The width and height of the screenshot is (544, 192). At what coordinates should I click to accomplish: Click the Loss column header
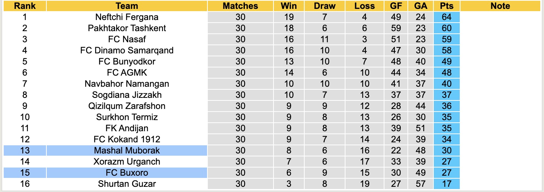(364, 6)
